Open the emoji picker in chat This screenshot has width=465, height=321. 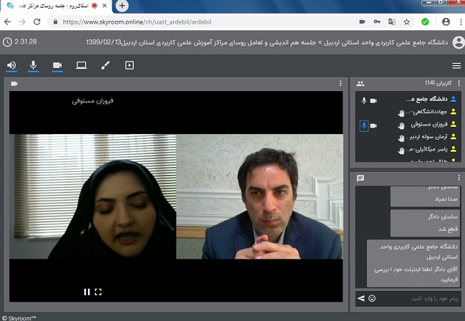[x=372, y=297]
